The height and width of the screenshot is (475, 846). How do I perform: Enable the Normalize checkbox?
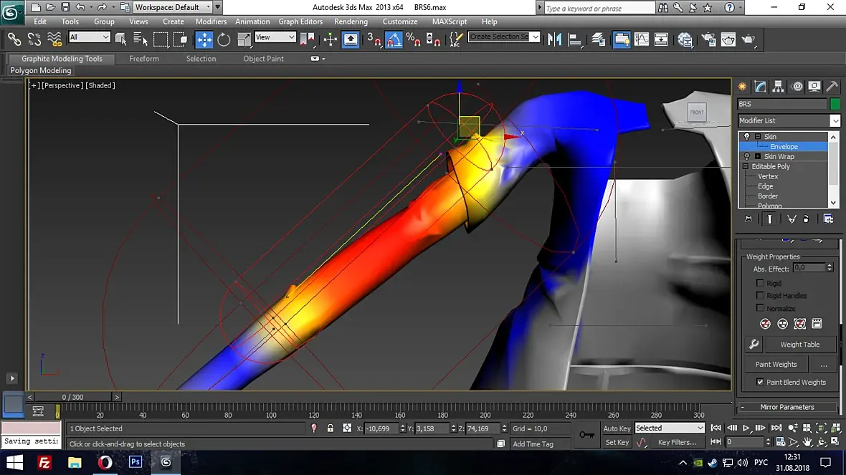click(x=760, y=308)
